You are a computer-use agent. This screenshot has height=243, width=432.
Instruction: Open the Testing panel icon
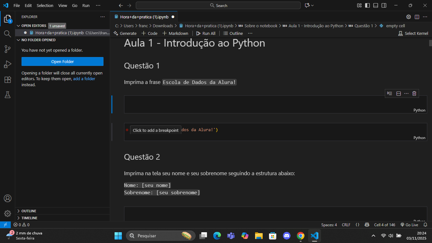tap(8, 95)
